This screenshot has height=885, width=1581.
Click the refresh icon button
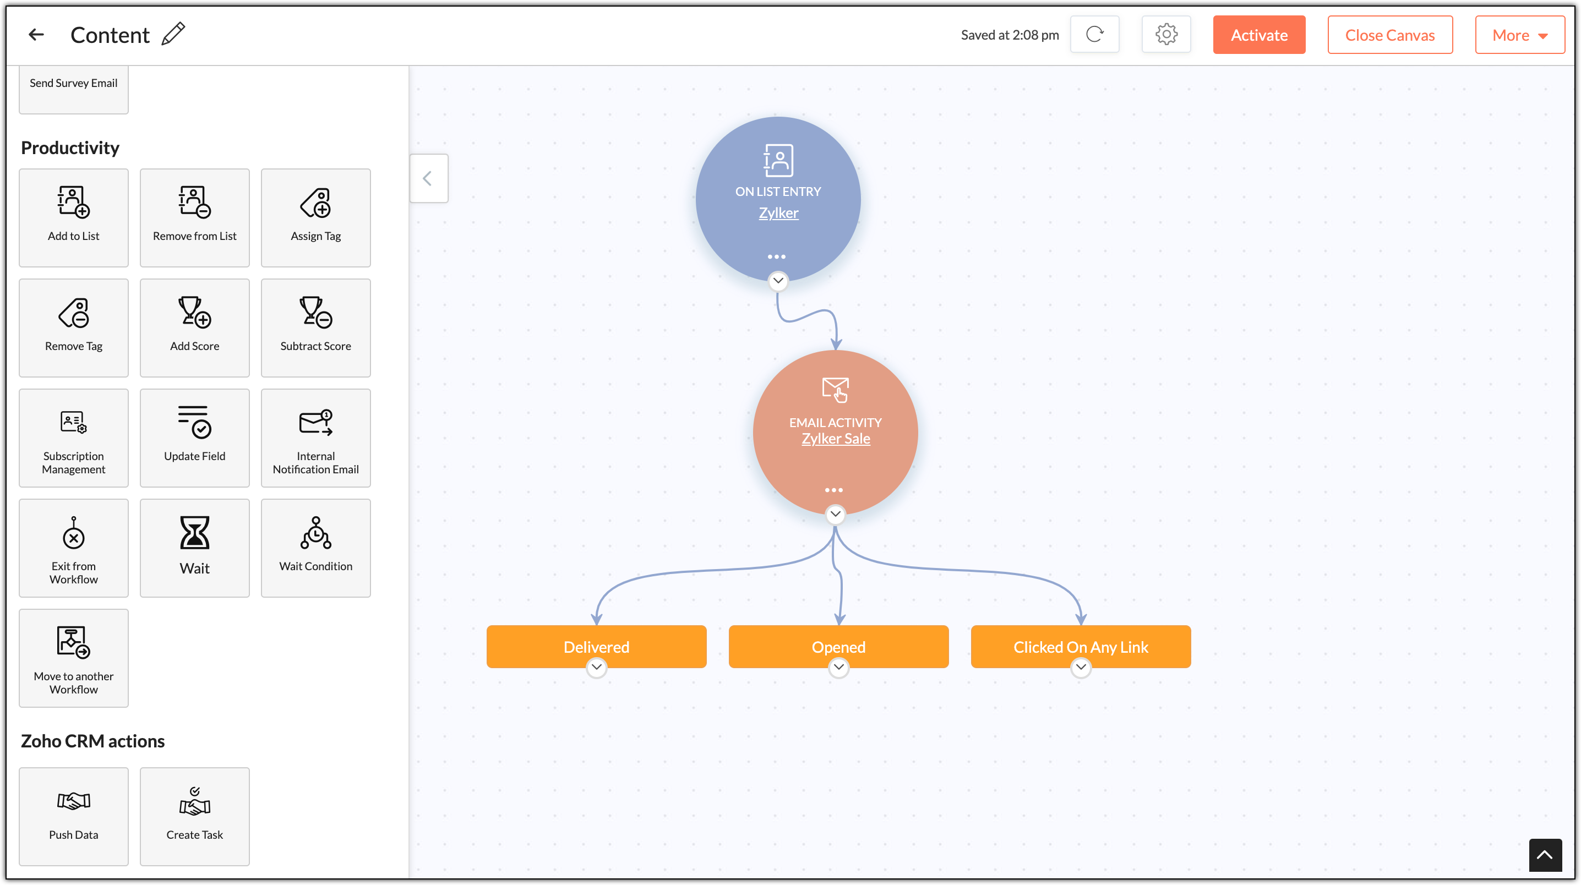tap(1094, 34)
